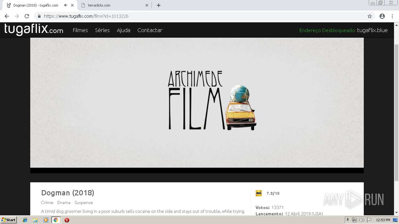Click tugaflix.blue unblocked address link
This screenshot has height=224, width=399.
tap(372, 30)
